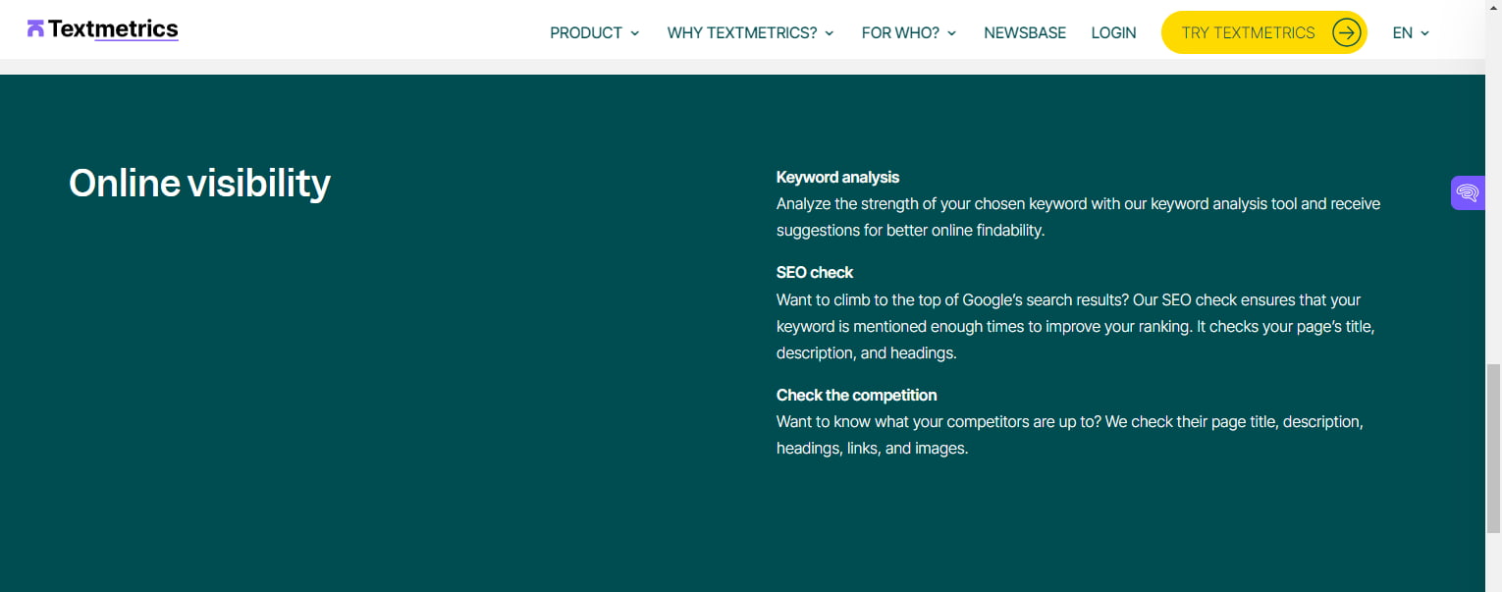Click the Check the competition heading
The image size is (1502, 592).
856,395
